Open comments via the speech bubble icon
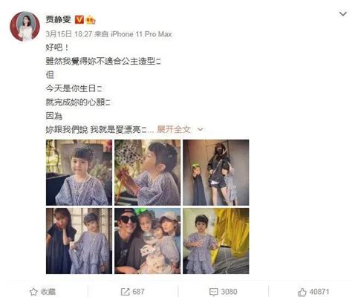The height and width of the screenshot is (297, 352). click(214, 292)
